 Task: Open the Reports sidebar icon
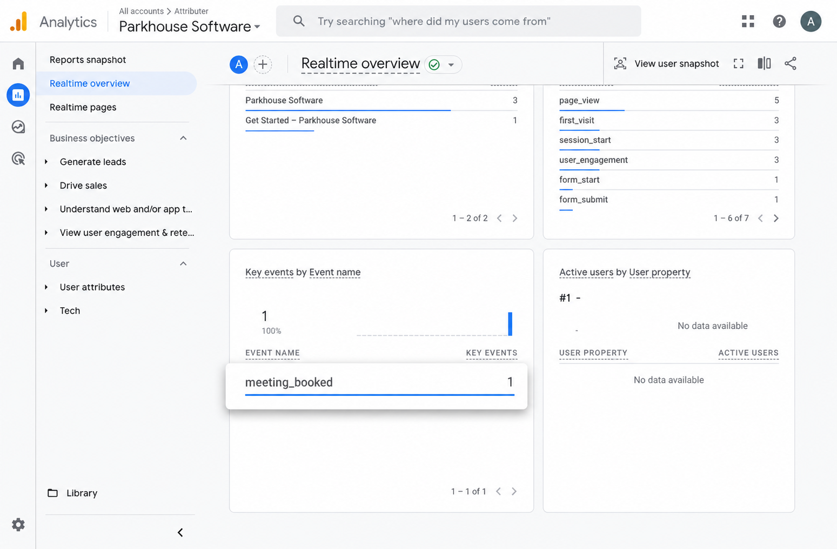(x=18, y=95)
